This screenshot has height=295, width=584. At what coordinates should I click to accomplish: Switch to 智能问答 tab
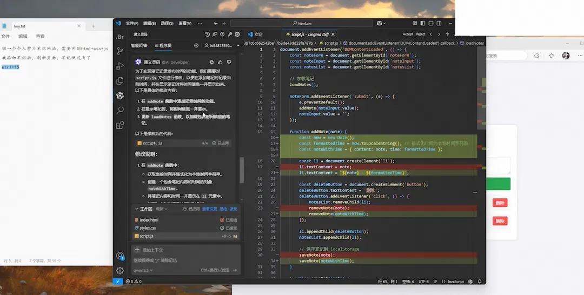tap(139, 45)
